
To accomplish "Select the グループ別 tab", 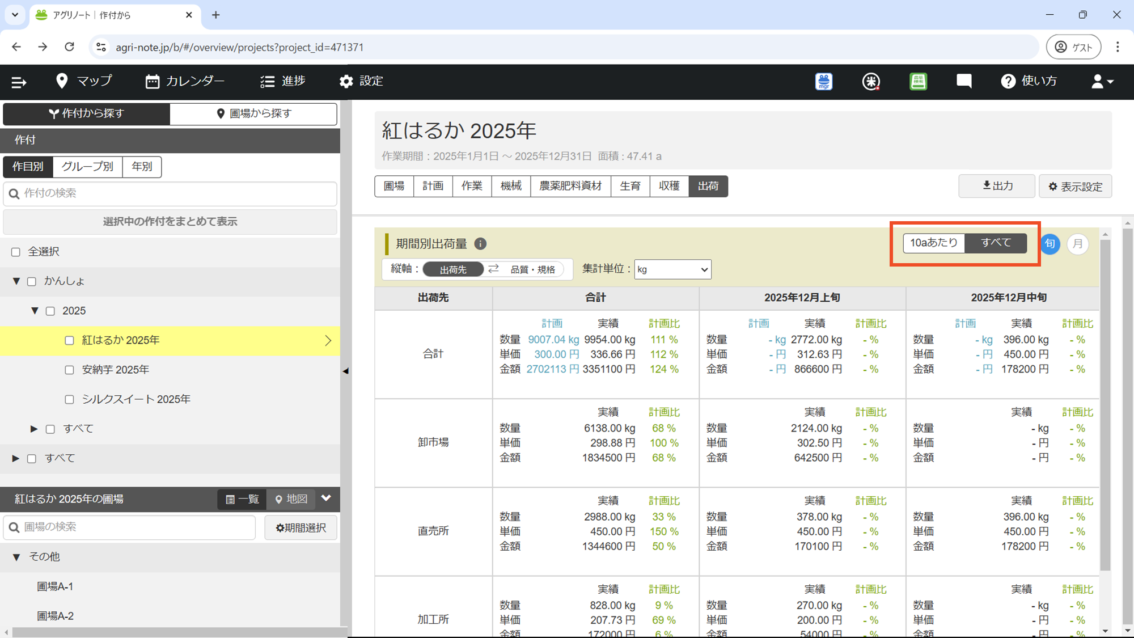I will [x=87, y=167].
